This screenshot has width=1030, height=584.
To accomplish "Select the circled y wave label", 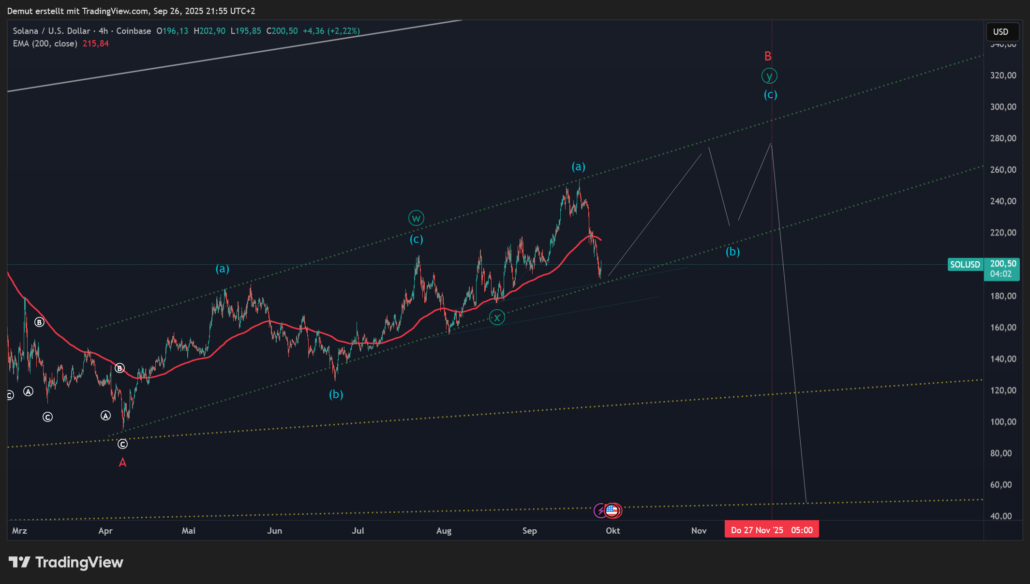I will (x=769, y=76).
